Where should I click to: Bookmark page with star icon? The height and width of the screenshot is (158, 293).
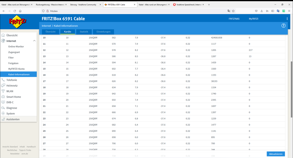[233, 11]
